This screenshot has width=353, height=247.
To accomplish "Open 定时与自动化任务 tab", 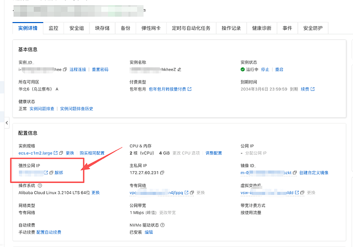I will 191,28.
